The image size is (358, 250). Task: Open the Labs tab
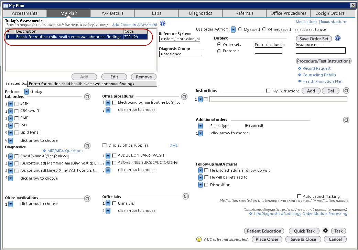pyautogui.click(x=156, y=13)
